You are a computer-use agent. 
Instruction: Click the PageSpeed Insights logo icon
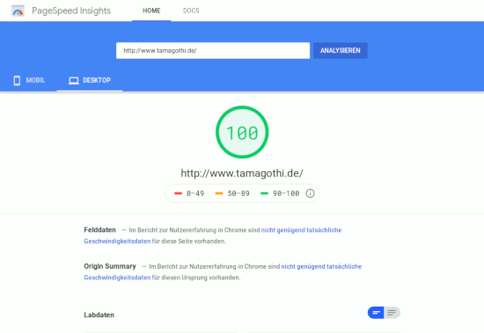[x=18, y=11]
